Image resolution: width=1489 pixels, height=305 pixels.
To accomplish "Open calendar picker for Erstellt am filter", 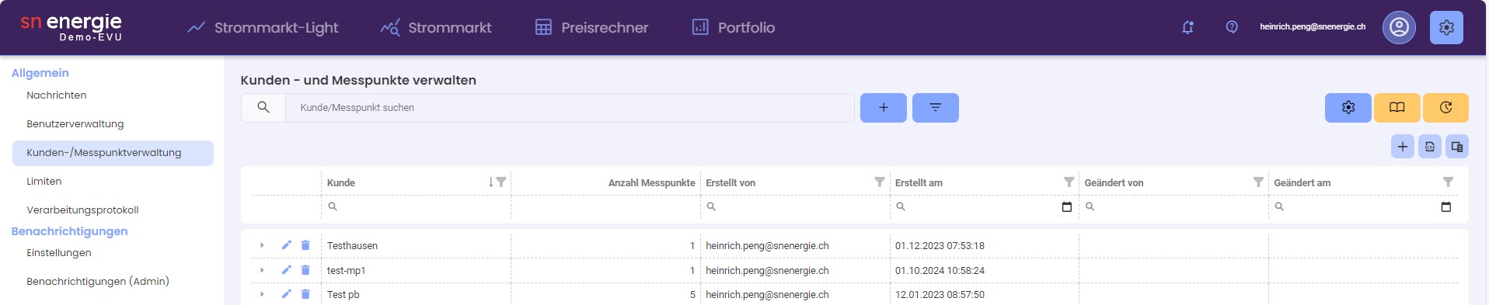I will tap(1067, 206).
